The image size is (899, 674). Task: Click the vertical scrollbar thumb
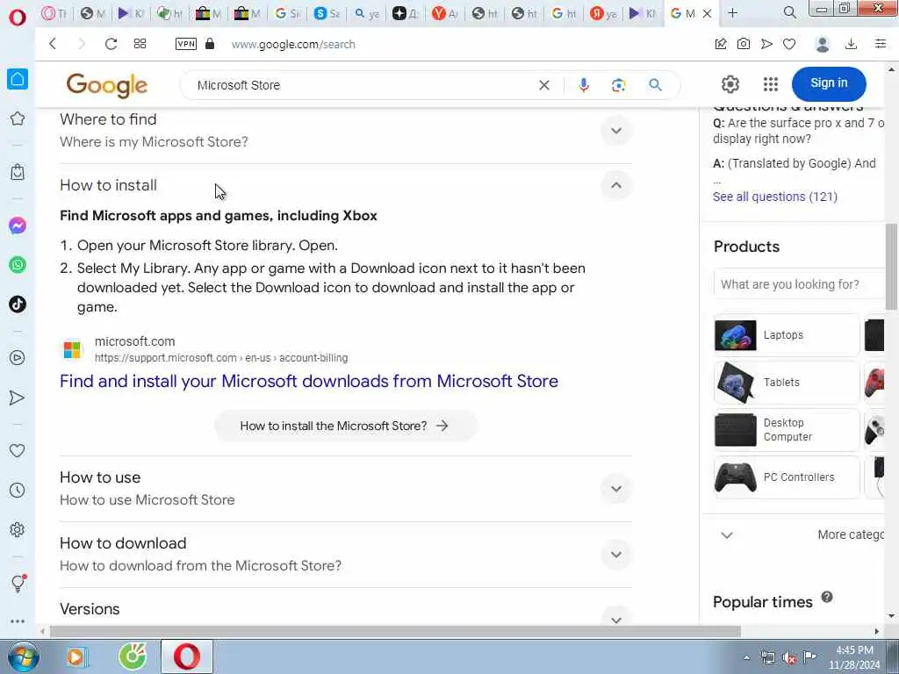pyautogui.click(x=891, y=267)
